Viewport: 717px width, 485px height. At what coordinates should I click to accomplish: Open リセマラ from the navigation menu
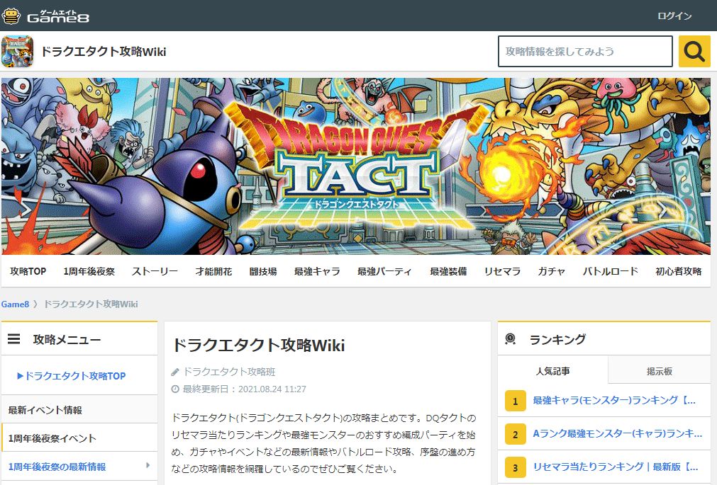501,270
